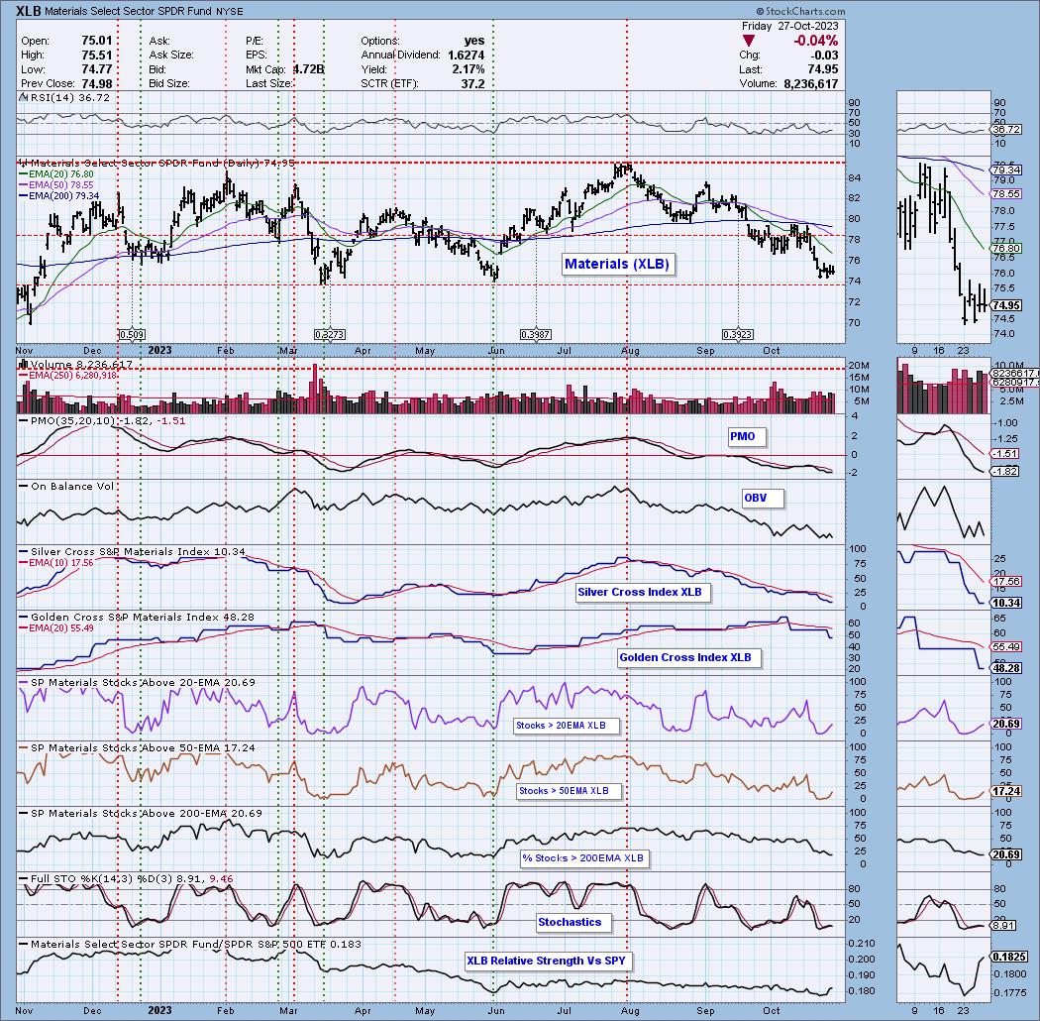
Task: Click the 0.1825 relative strength value tag
Action: (1009, 957)
